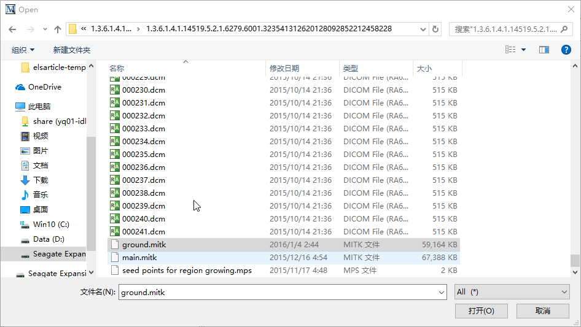Toggle the preview pane icon
This screenshot has height=327, width=581.
(x=544, y=50)
